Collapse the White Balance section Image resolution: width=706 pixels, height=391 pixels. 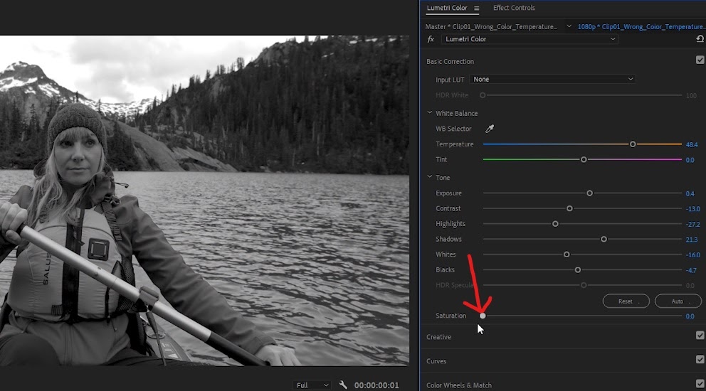[x=430, y=113]
